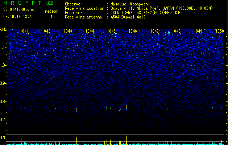Screen dimensions: 228x145
Task: Click the filename 0310141840.png
Action: (18, 10)
